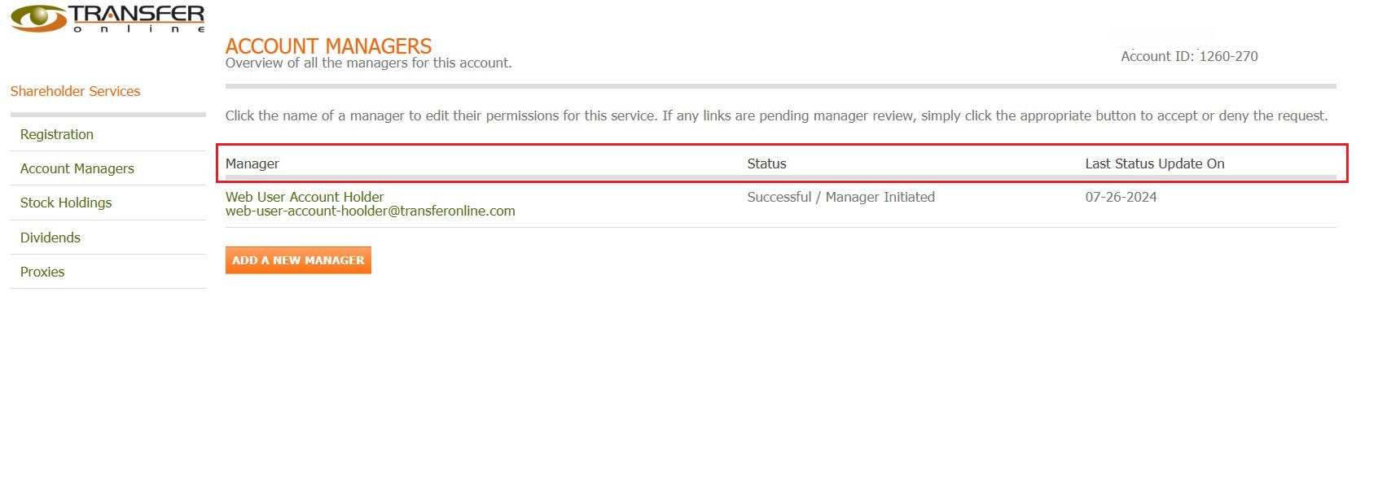1378x484 pixels.
Task: Go to the Registration page
Action: pos(57,134)
